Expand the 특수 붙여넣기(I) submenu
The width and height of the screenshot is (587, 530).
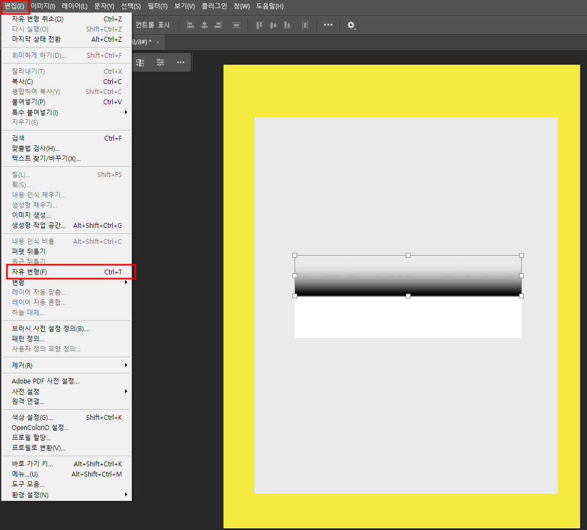click(67, 112)
